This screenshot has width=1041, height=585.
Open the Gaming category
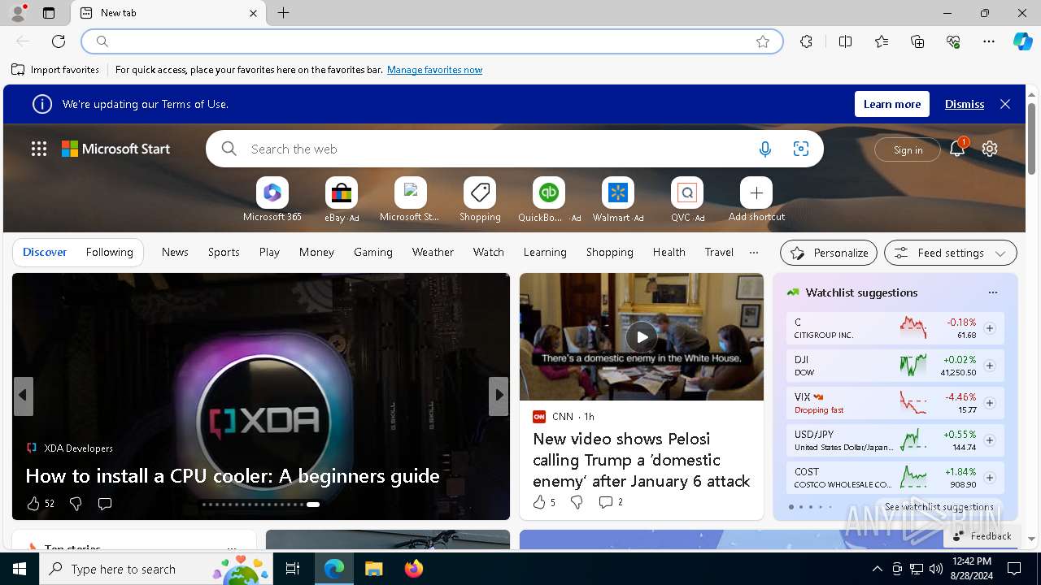[373, 253]
